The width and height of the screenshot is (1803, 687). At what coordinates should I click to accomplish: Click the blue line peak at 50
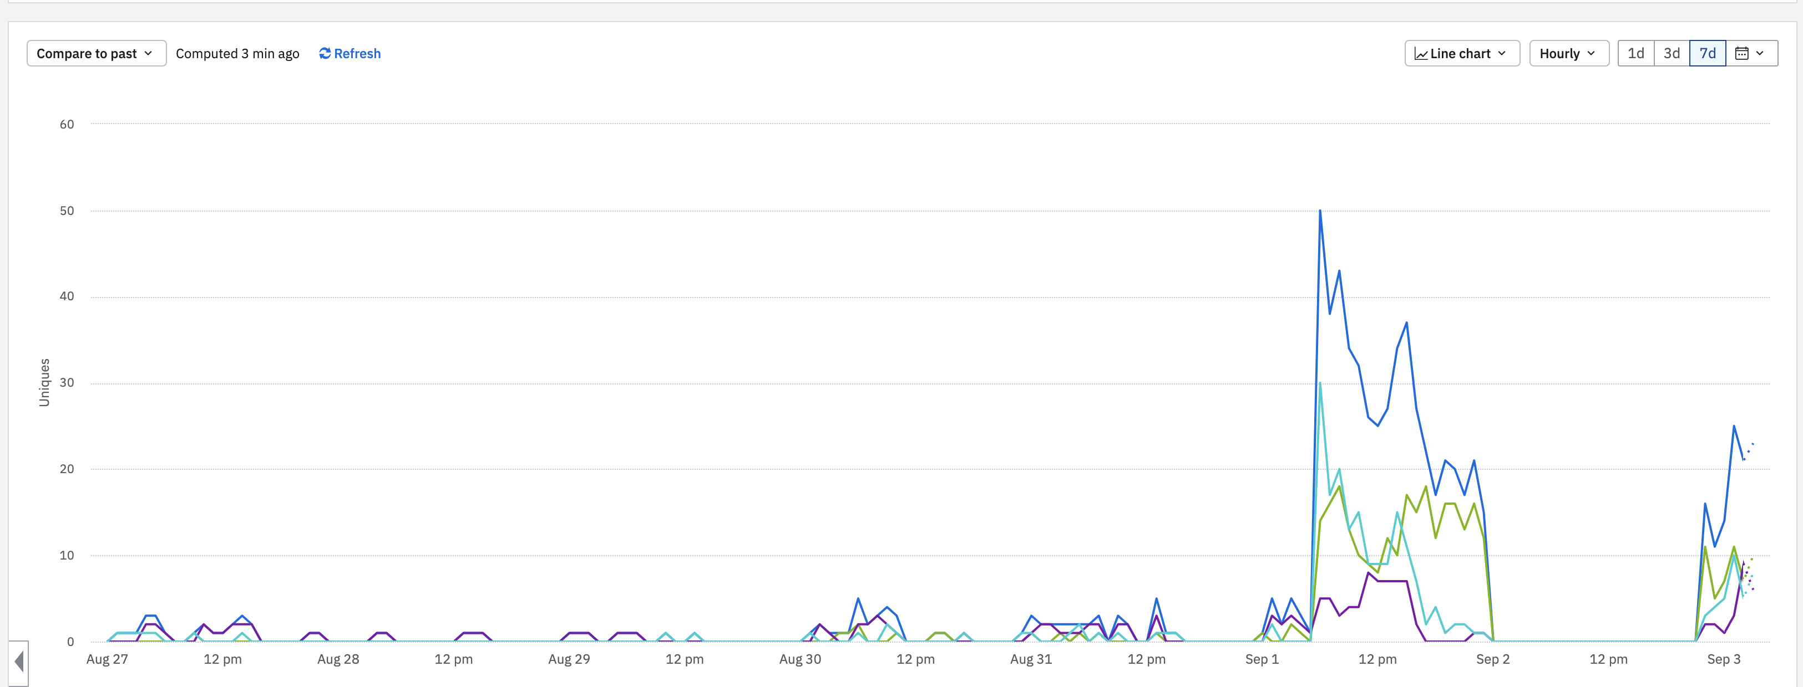point(1320,211)
